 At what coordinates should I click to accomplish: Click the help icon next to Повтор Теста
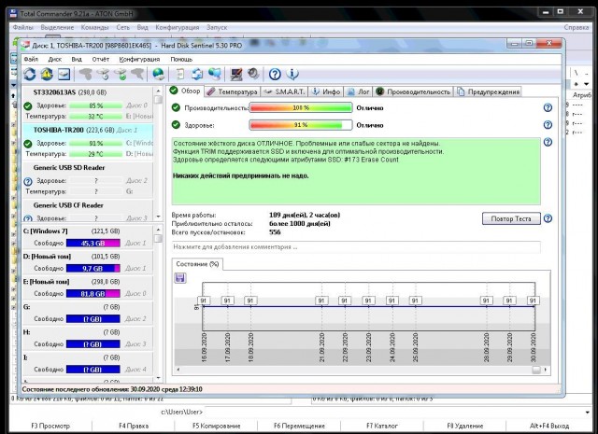(548, 218)
